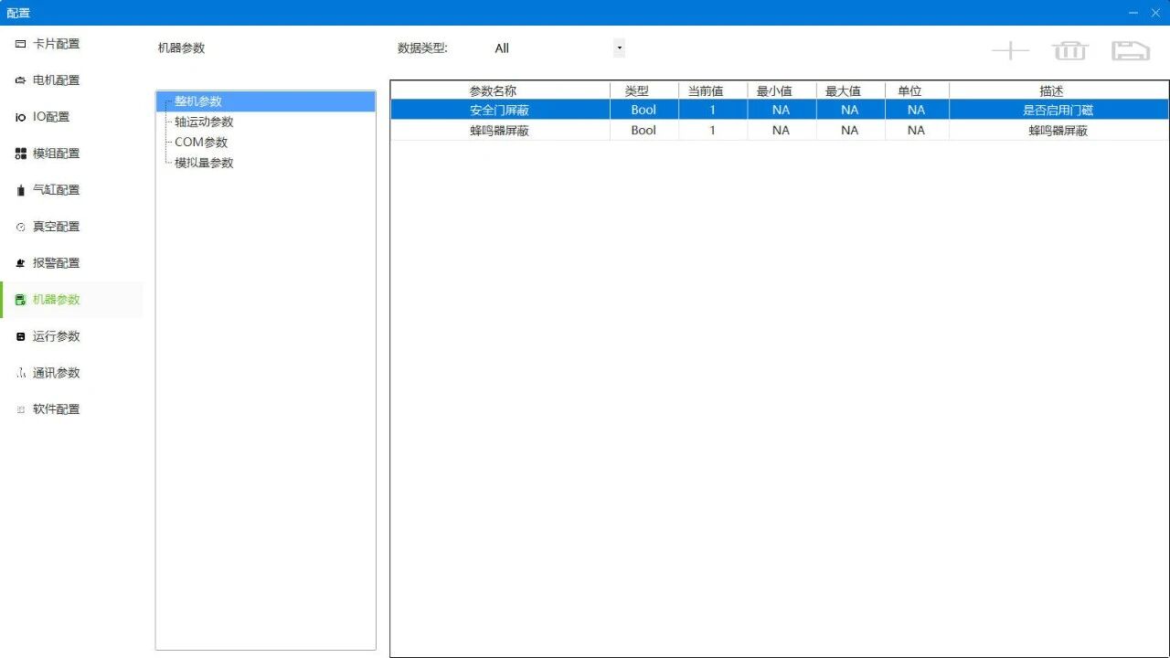Screen dimensions: 1170x658
Task: Click the 蜂鸣器屏蔽 description cell
Action: 1058,131
